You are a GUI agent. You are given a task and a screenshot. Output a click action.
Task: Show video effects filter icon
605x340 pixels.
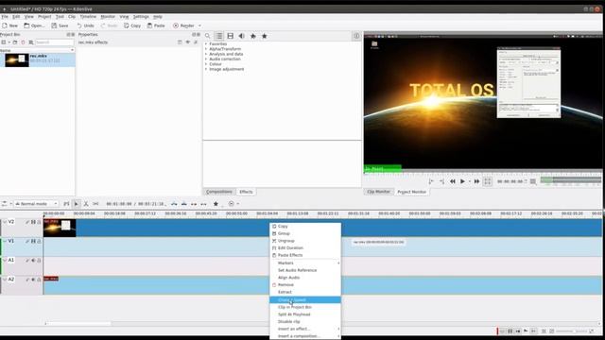231,36
